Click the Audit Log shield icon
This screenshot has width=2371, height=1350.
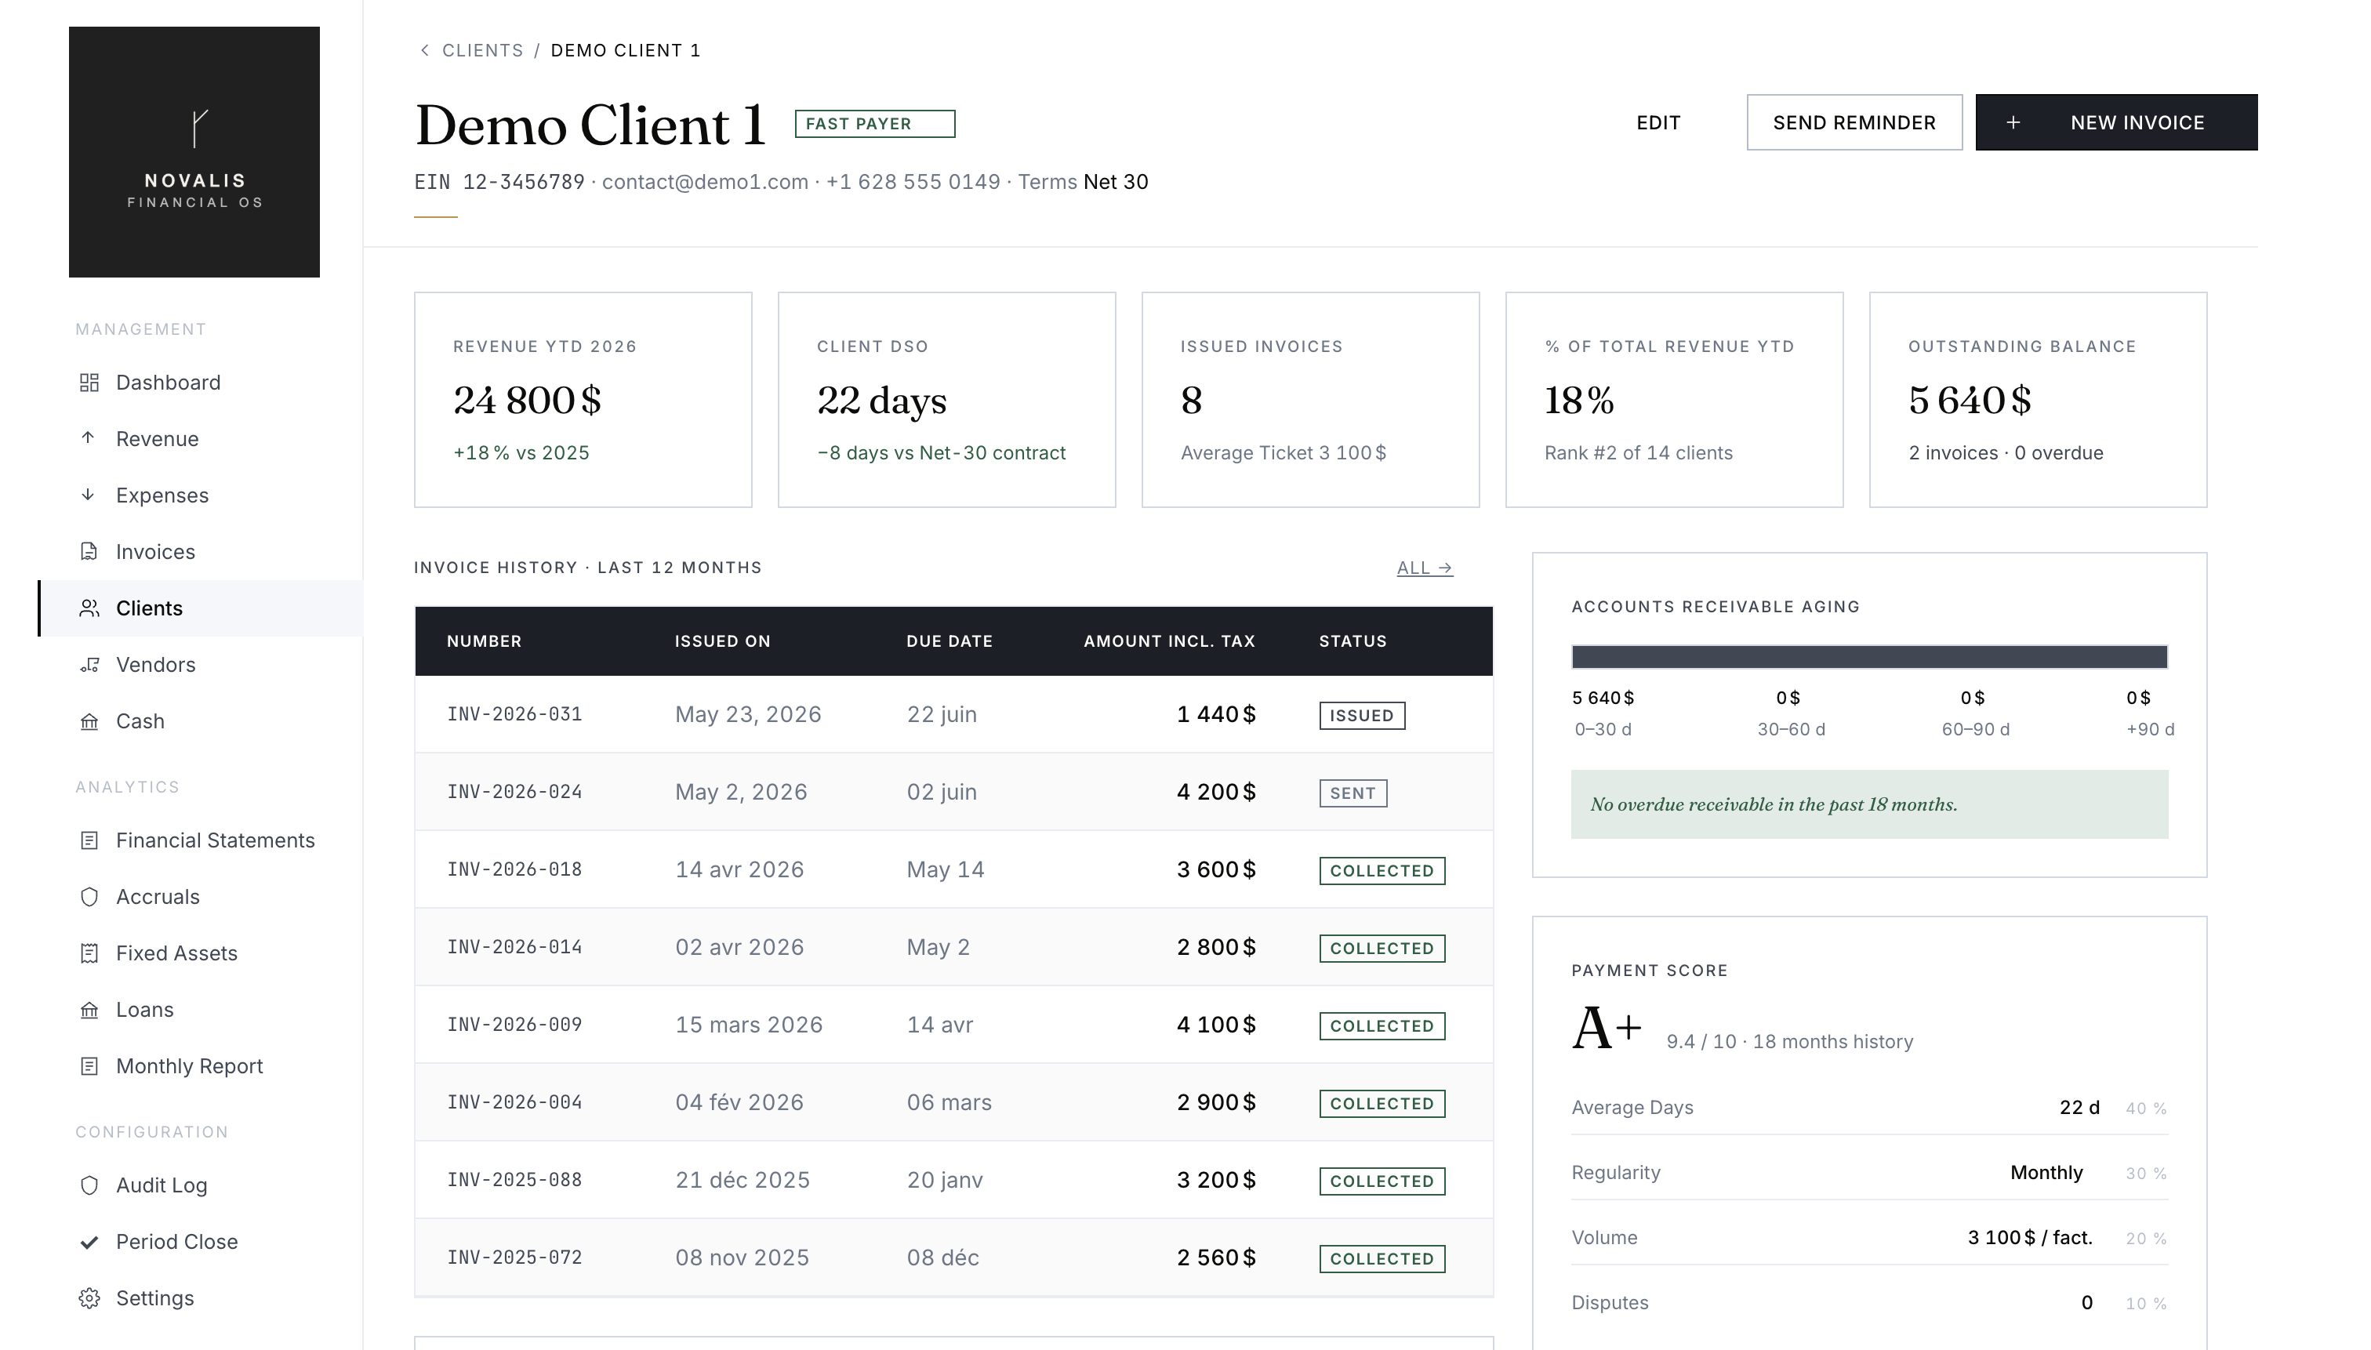click(x=89, y=1185)
